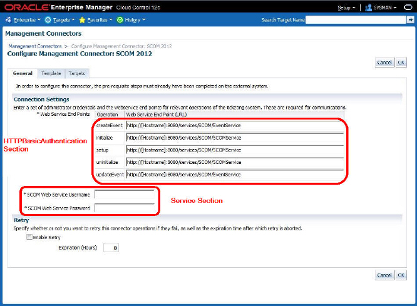Viewport: 417px width, 306px height.
Task: Open the Favorites menu
Action: click(97, 20)
